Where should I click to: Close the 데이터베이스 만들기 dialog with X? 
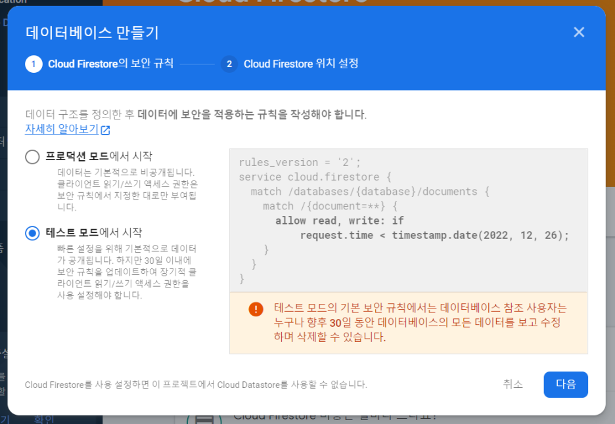tap(579, 32)
